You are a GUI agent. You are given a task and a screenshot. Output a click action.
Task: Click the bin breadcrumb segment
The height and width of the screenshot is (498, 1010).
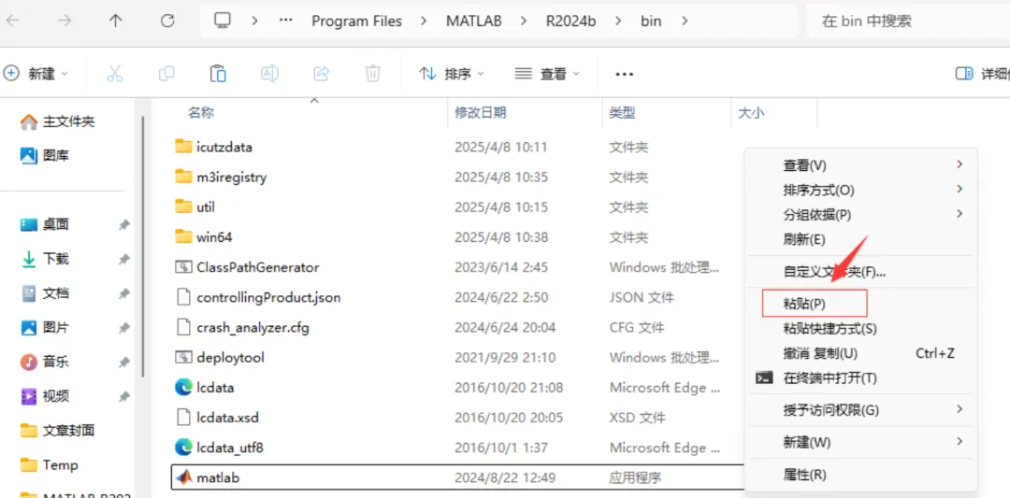click(651, 21)
